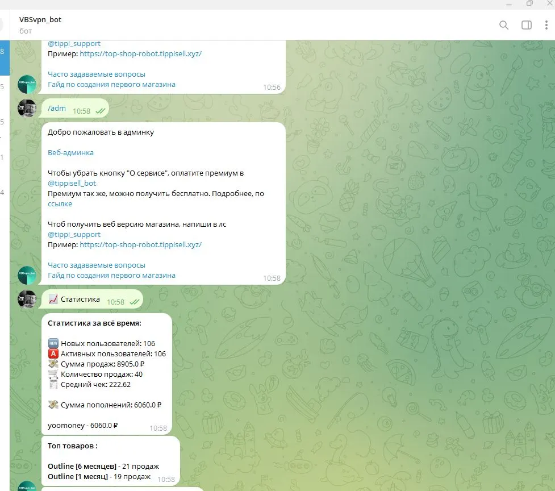
Task: Open example shop URL in 10:56 message
Action: 140,54
